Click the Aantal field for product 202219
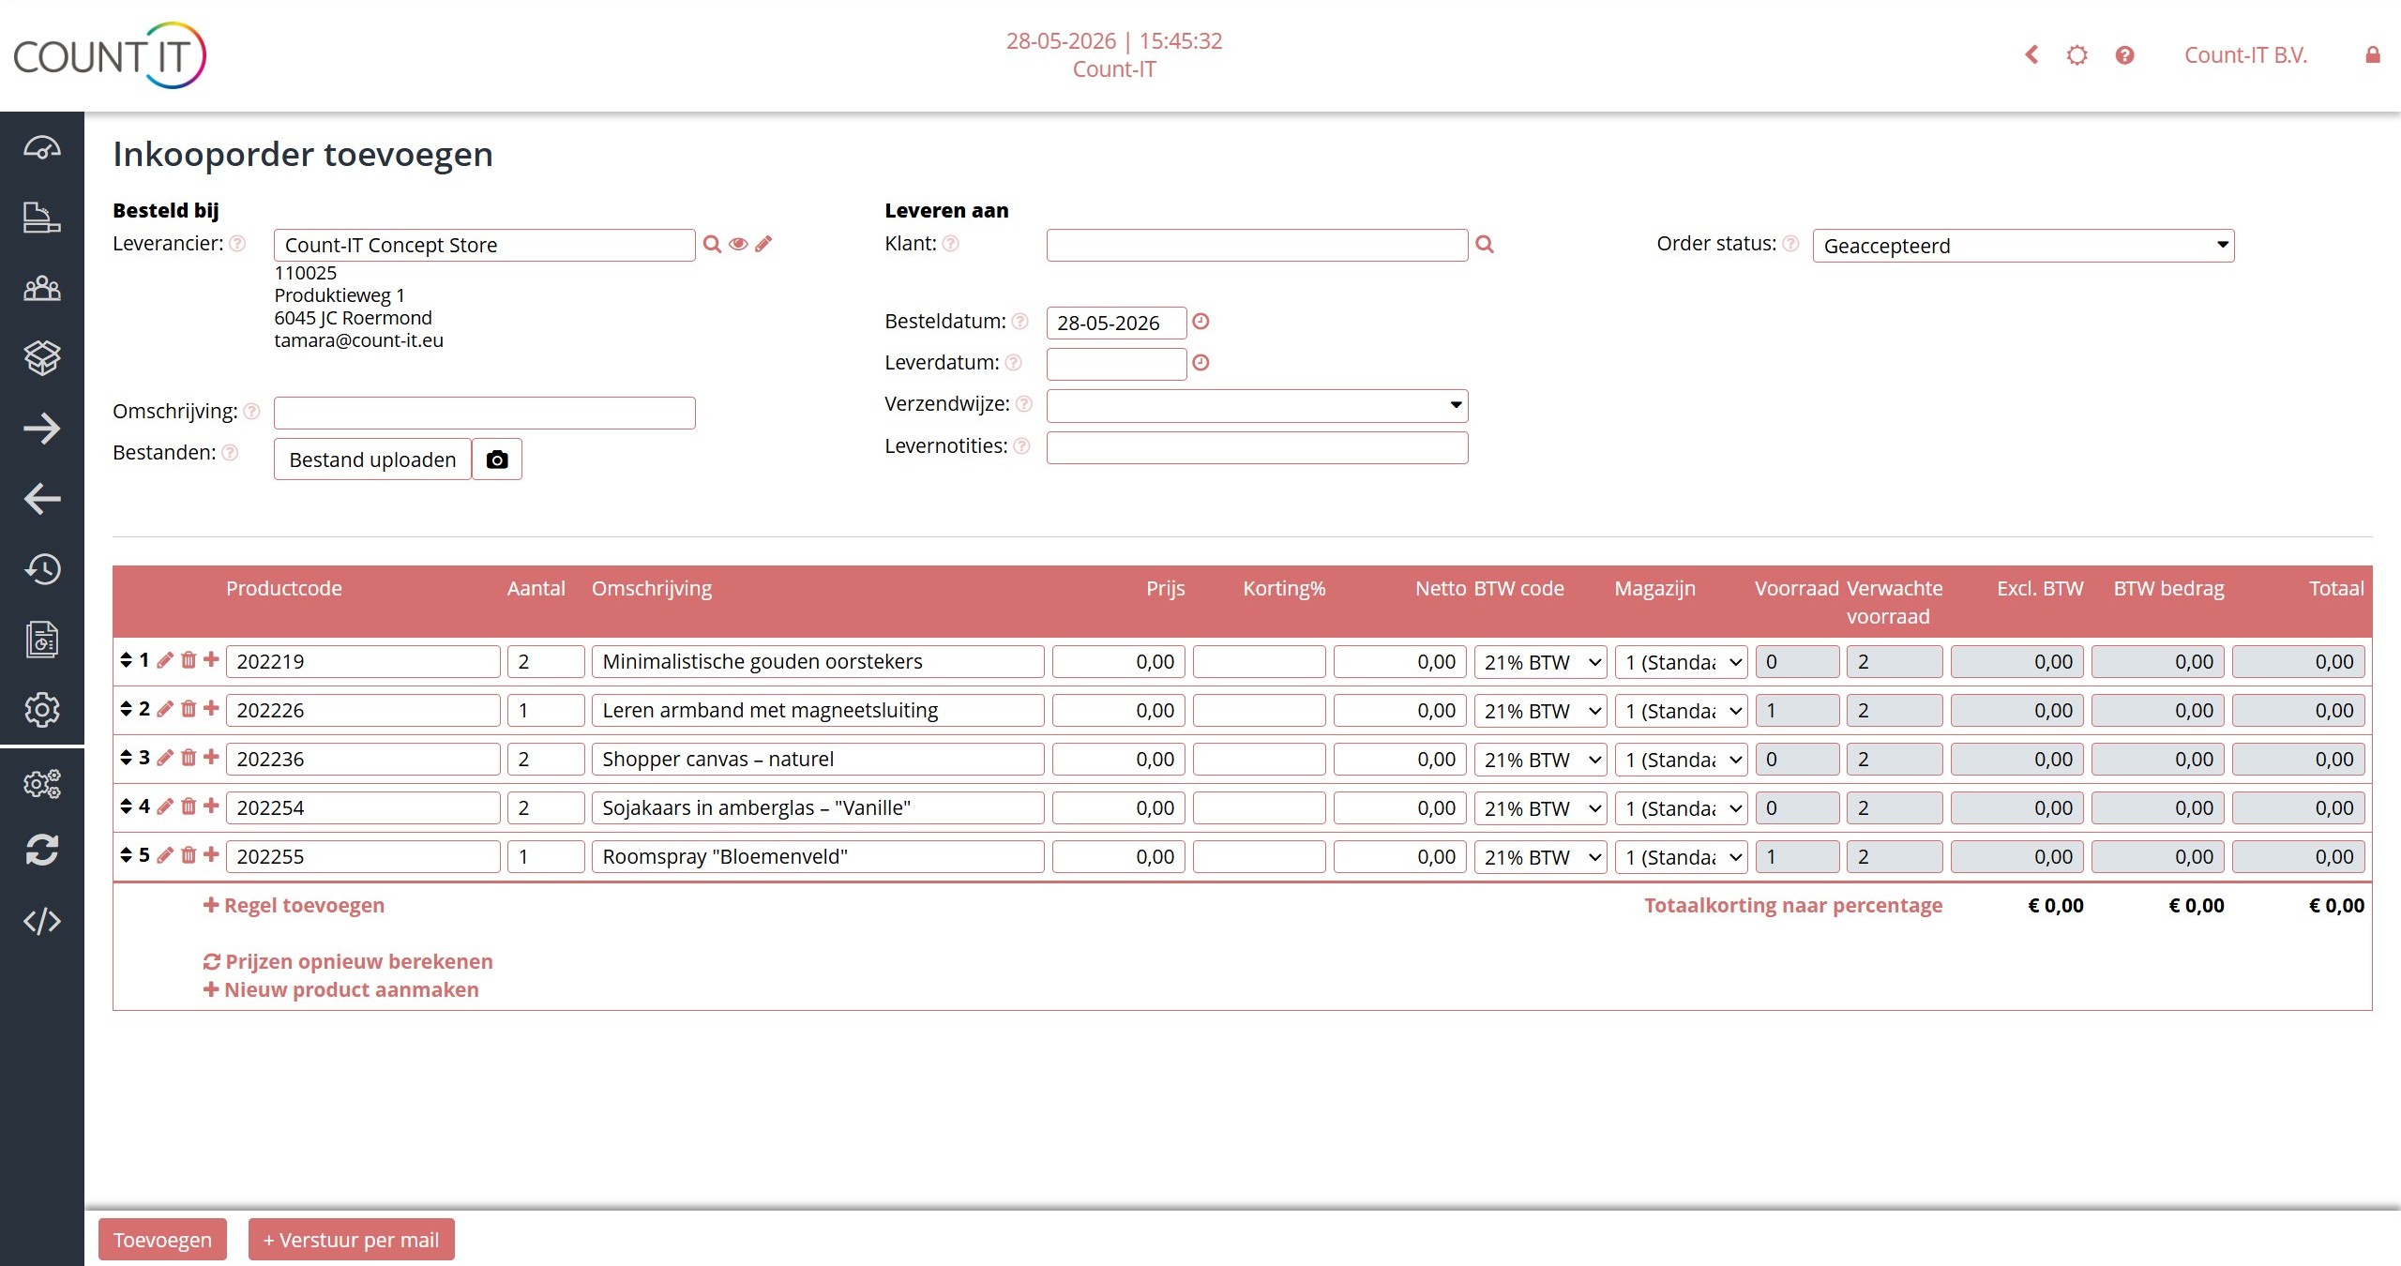Screen dimensions: 2401x1266 [x=546, y=661]
